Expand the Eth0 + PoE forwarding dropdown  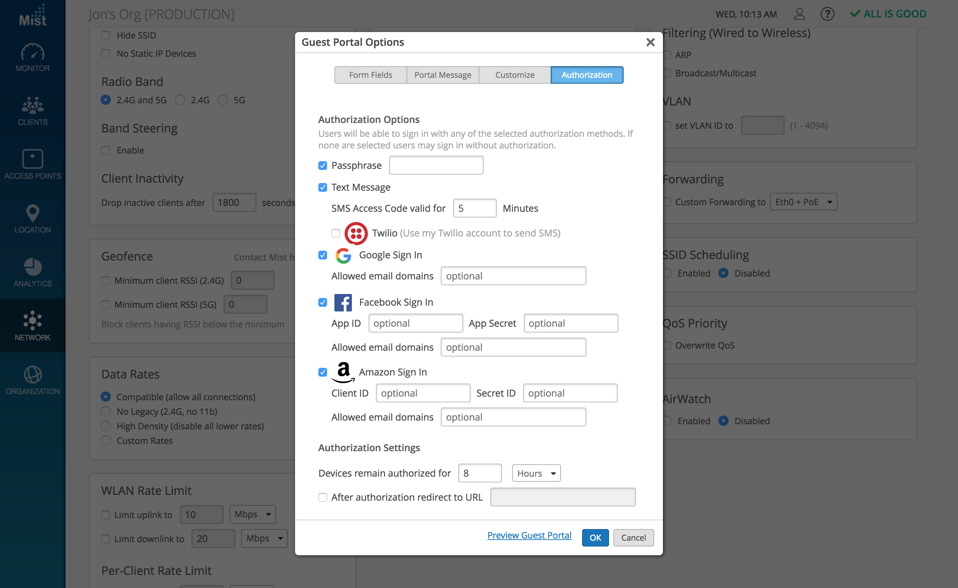tap(803, 202)
